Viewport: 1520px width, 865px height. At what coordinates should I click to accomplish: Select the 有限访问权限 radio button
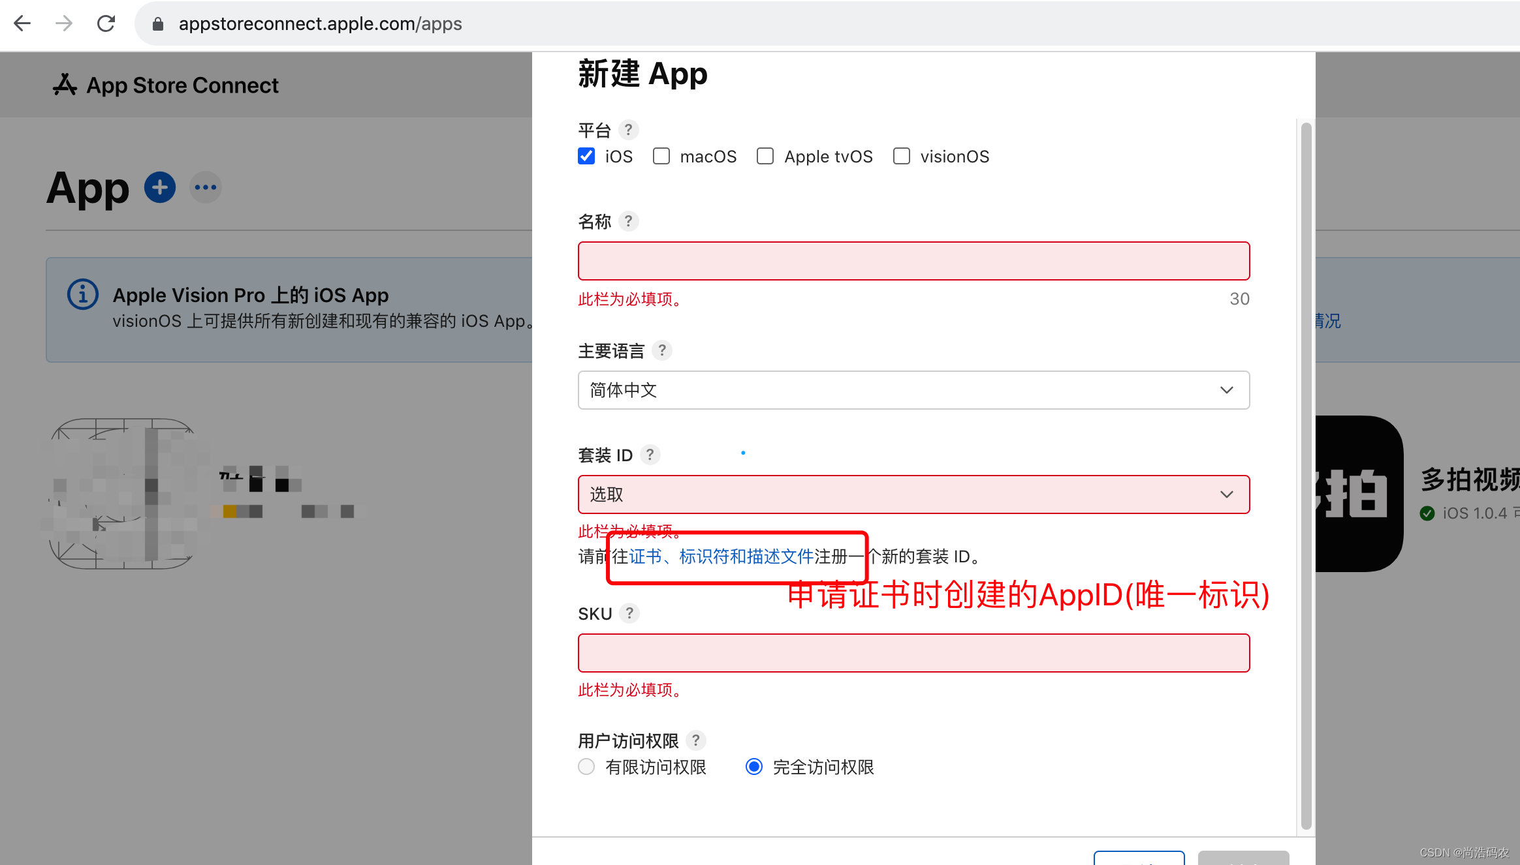[x=586, y=766]
